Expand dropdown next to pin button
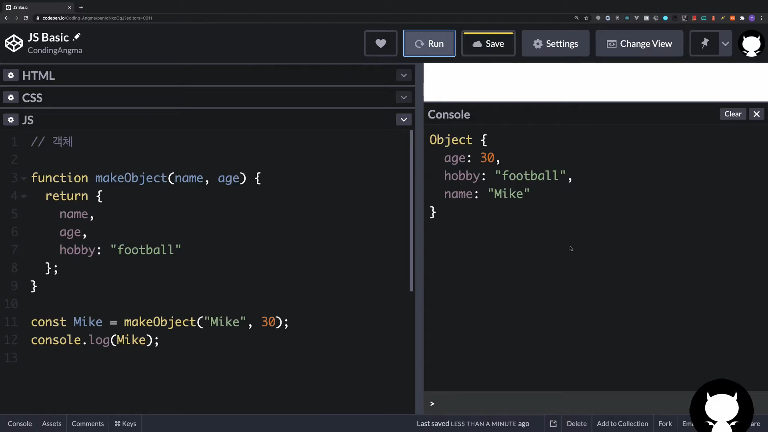Viewport: 768px width, 432px height. coord(725,43)
